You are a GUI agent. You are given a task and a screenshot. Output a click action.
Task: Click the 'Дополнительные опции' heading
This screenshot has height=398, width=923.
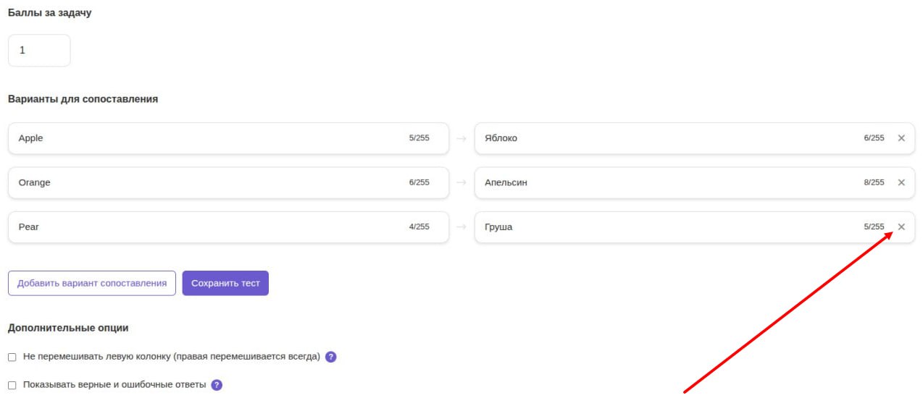coord(68,328)
